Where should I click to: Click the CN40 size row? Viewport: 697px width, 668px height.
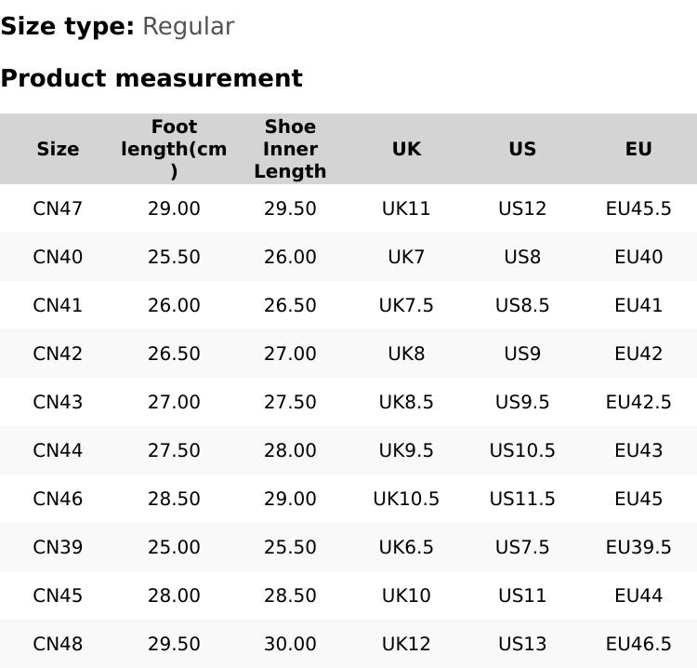[x=58, y=257]
